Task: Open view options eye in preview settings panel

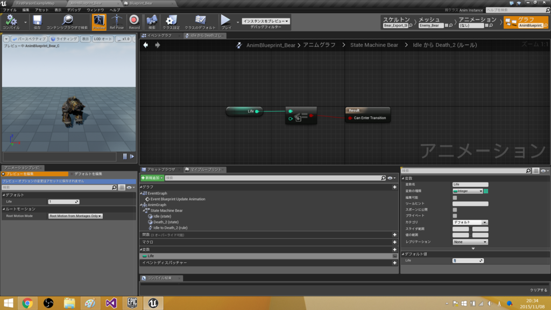Action: tap(130, 188)
